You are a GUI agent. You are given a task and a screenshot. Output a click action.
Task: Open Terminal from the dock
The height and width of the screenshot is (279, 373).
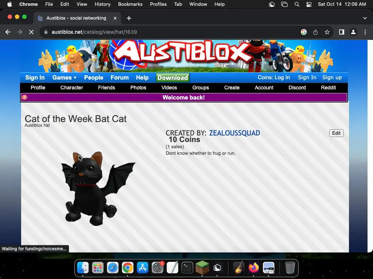(187, 268)
